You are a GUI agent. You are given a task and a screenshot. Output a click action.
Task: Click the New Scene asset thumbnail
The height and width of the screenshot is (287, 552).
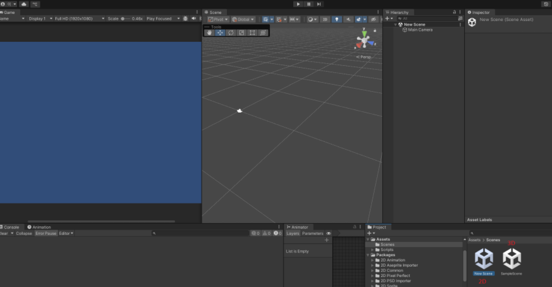(x=484, y=259)
